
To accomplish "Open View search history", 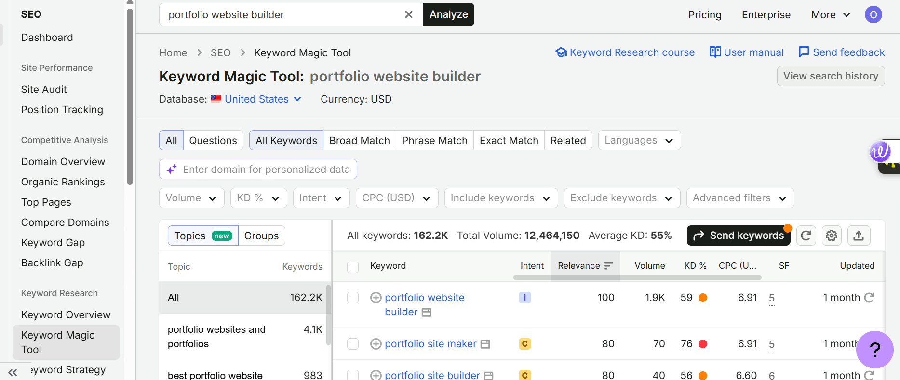I will pyautogui.click(x=831, y=76).
